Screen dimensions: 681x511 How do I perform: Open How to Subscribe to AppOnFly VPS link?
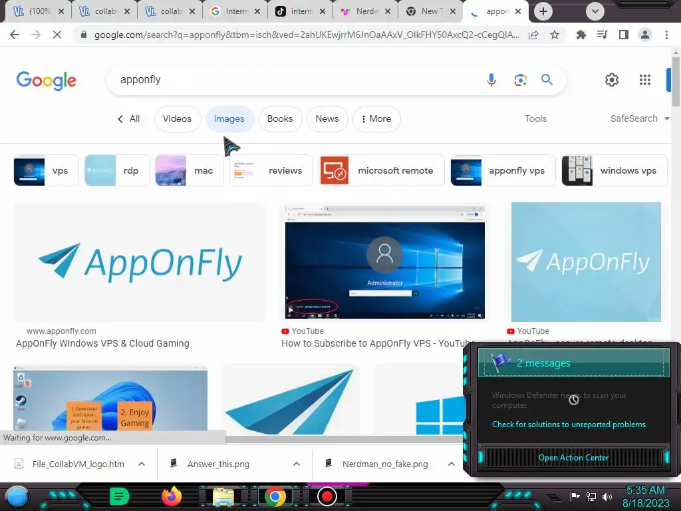[x=374, y=343]
